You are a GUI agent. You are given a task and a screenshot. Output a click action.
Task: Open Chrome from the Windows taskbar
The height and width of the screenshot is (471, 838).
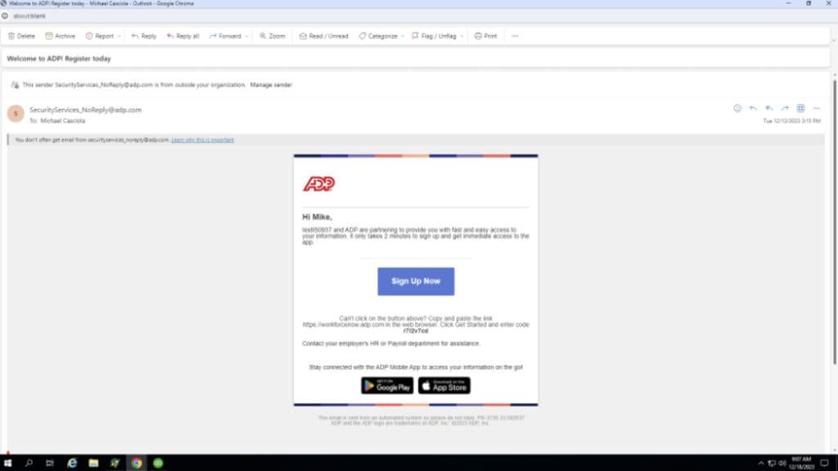137,463
